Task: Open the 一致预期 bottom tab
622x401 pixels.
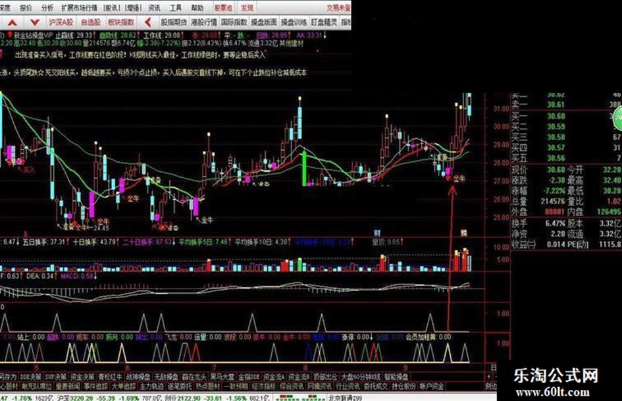Action: click(x=236, y=386)
